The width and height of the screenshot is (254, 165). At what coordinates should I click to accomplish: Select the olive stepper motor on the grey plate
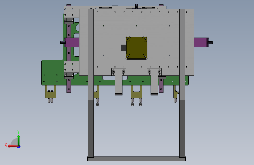137,48
